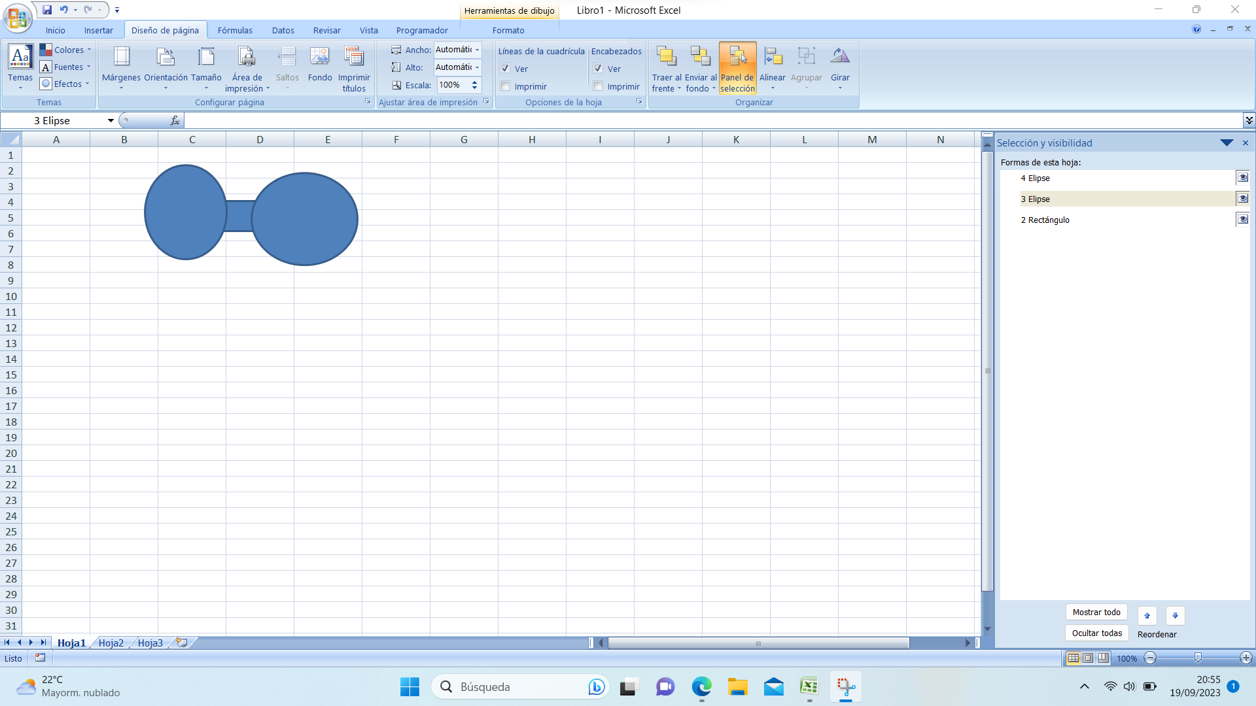
Task: Click the zoom slider handle
Action: tap(1198, 658)
